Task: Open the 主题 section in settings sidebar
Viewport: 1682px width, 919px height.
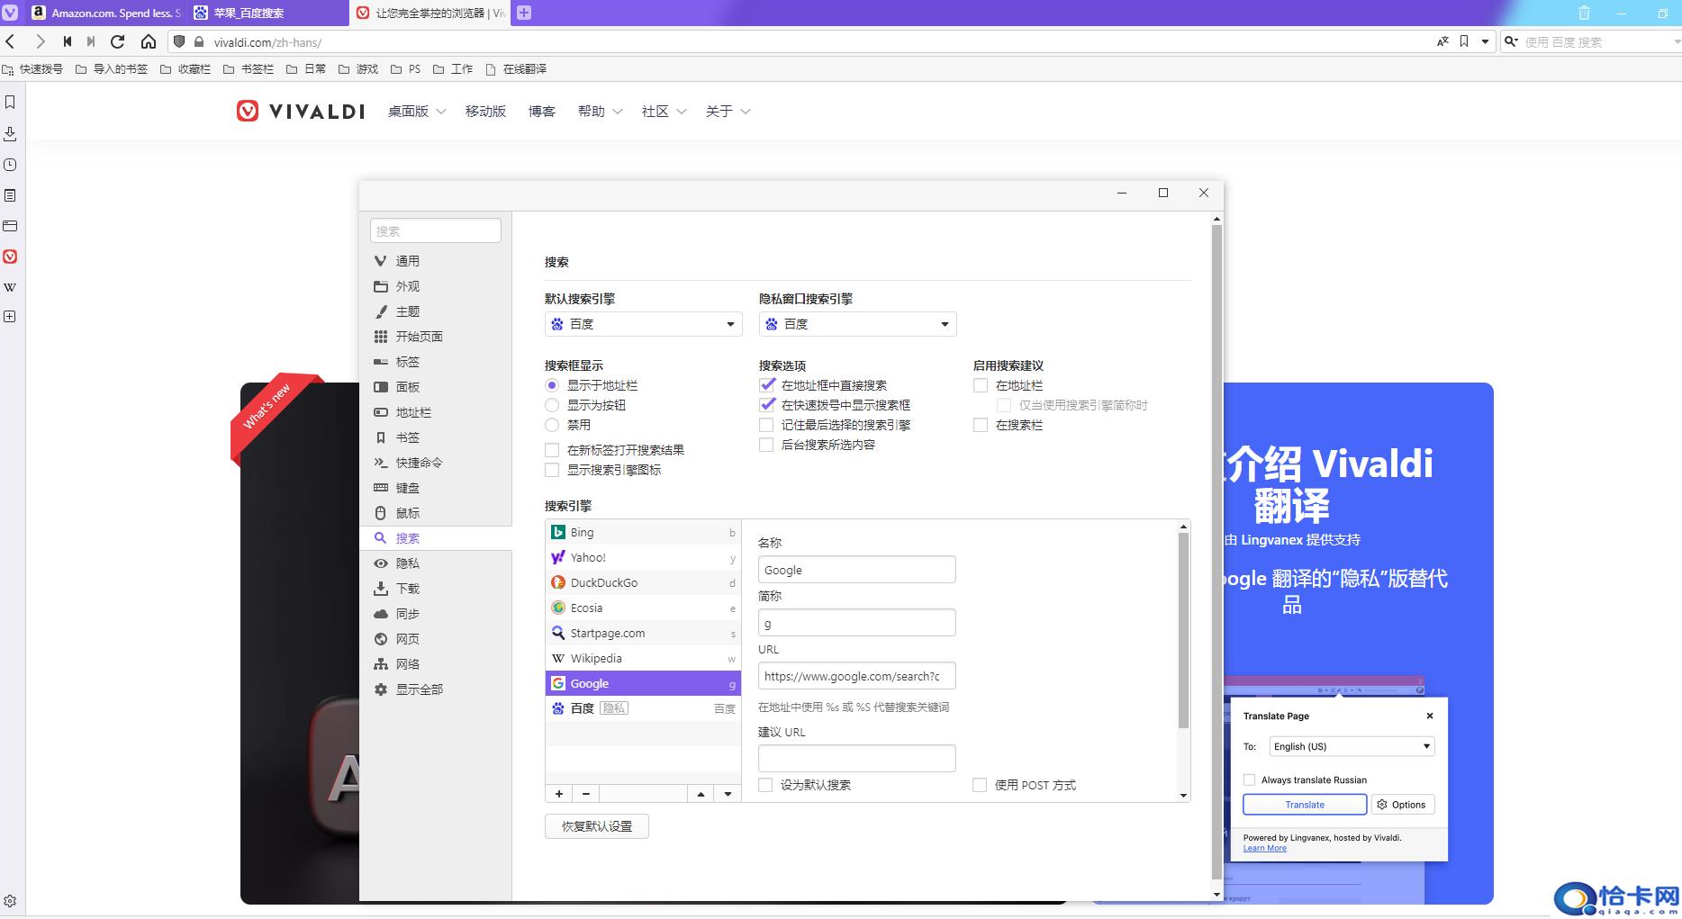Action: [x=406, y=311]
